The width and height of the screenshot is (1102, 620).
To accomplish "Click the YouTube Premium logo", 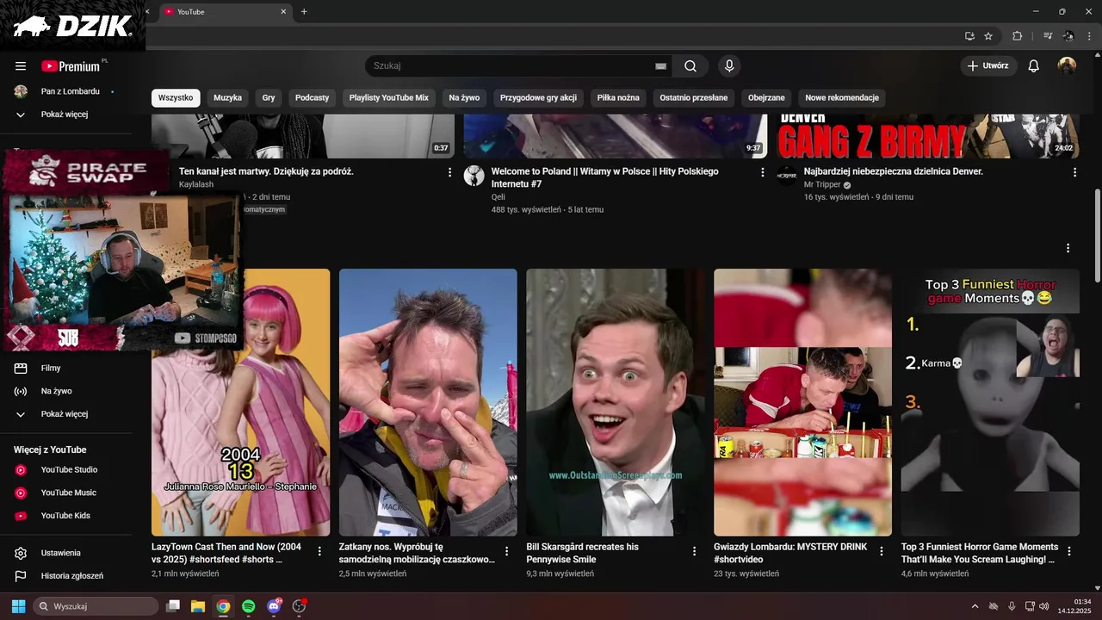I will [71, 65].
